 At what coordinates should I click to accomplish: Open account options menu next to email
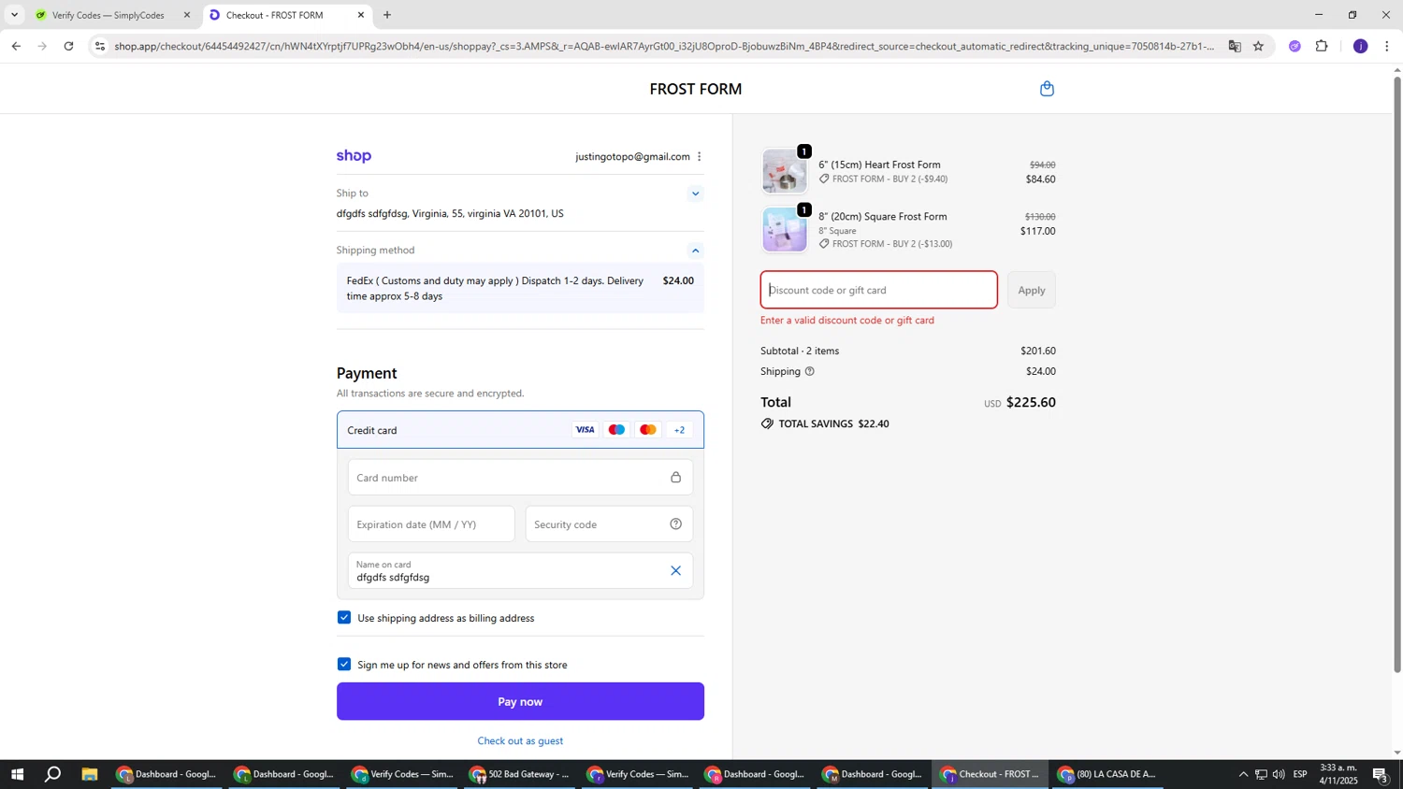click(699, 157)
